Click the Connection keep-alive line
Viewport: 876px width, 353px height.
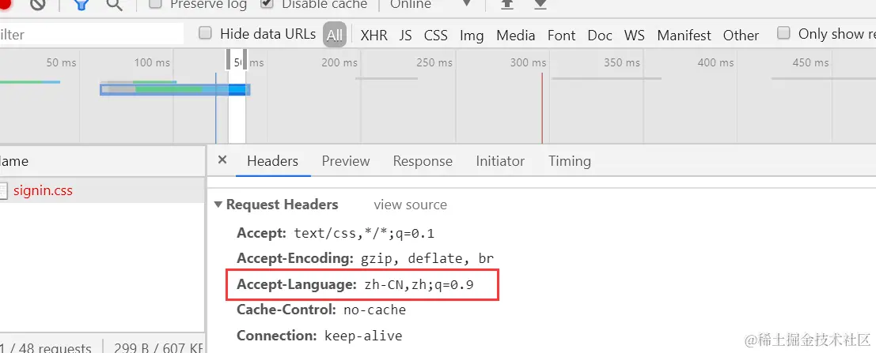coord(320,335)
